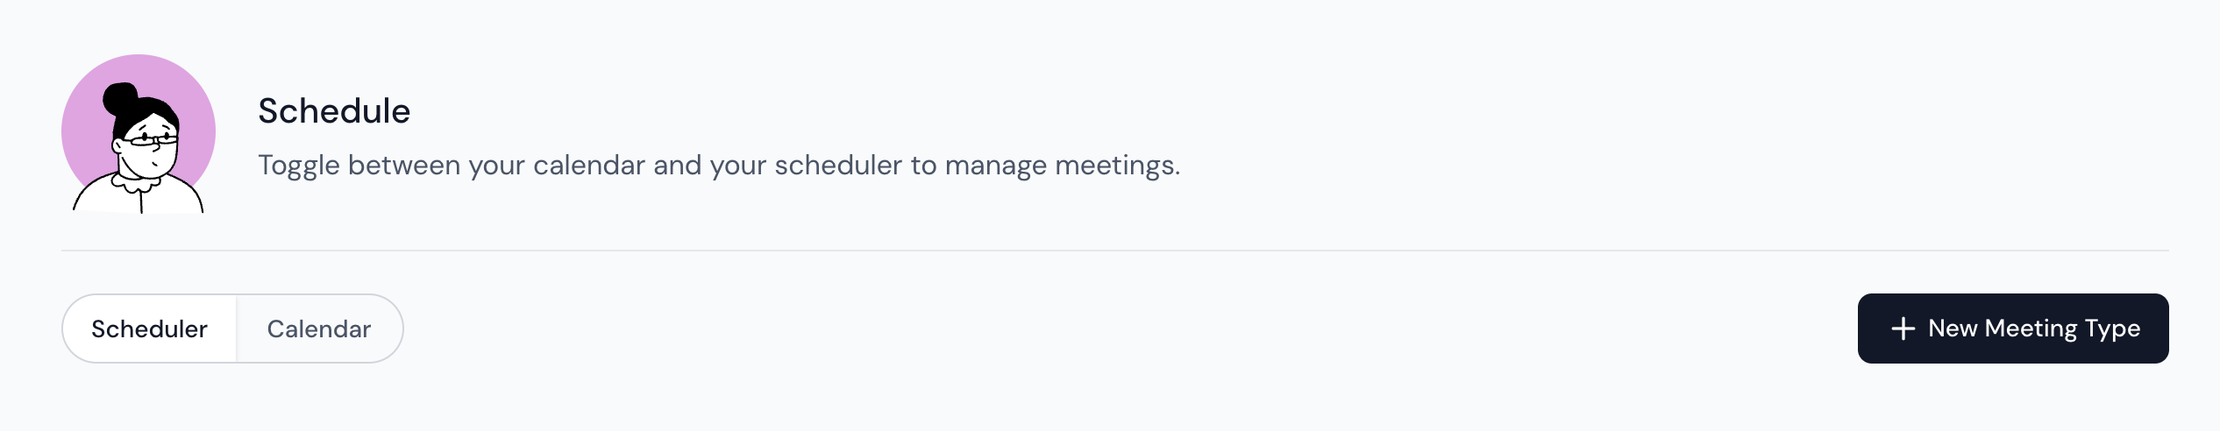
Task: Click the "New Meeting Type" button label
Action: [2034, 329]
